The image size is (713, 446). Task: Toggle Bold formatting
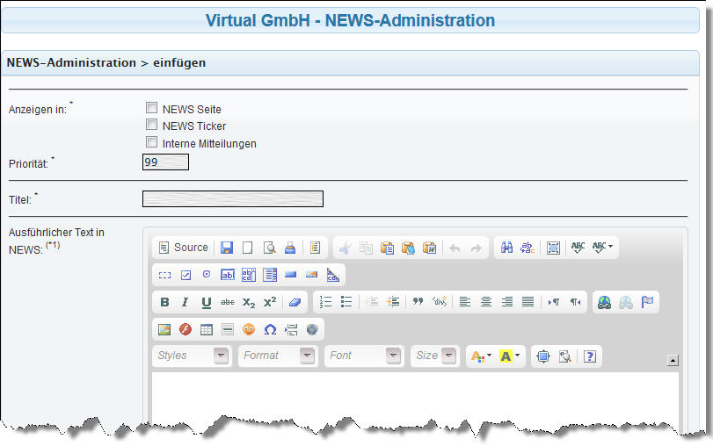164,302
